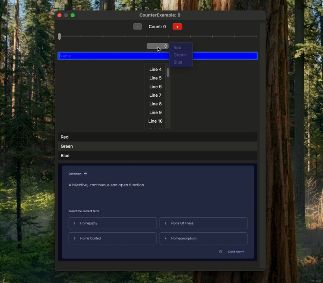323x283 pixels.
Task: Click the slider thumb handle
Action: coord(59,37)
